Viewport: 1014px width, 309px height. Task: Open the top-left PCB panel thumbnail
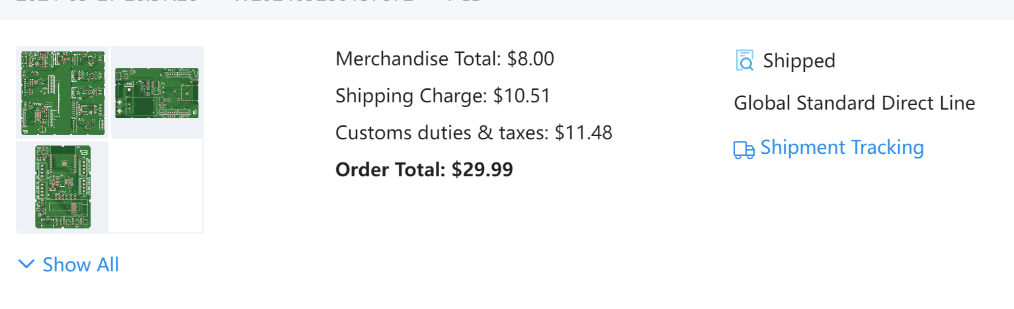point(63,92)
